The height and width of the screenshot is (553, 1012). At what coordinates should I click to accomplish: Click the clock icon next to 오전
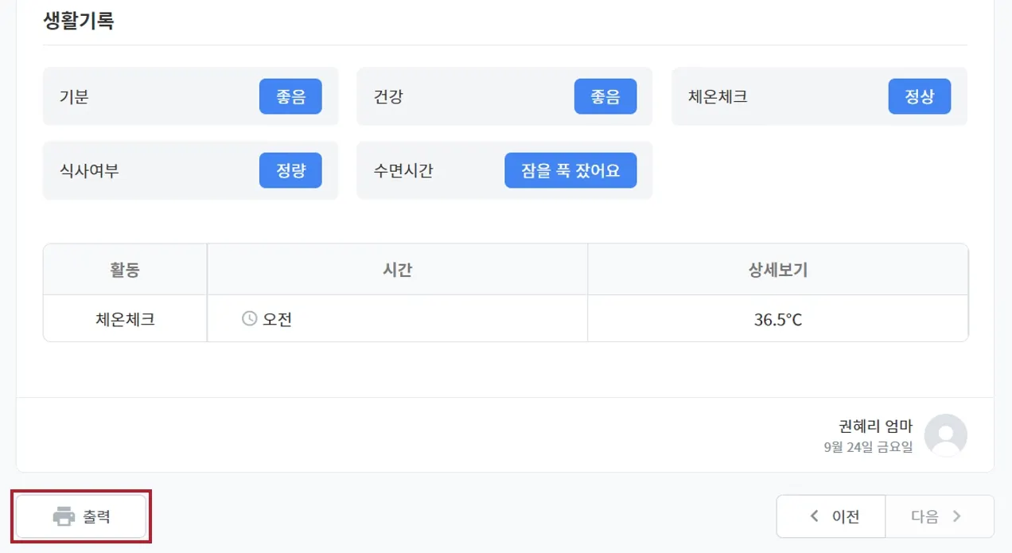click(249, 319)
